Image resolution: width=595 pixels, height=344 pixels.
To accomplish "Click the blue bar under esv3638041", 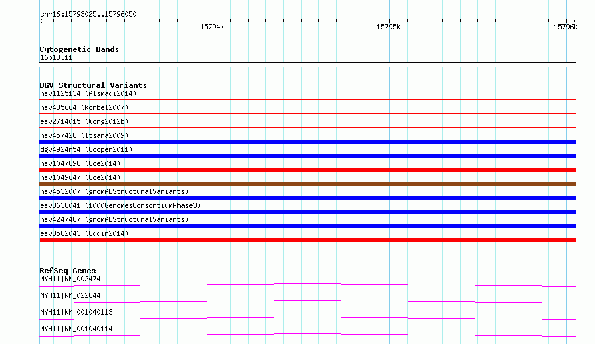I will [308, 212].
